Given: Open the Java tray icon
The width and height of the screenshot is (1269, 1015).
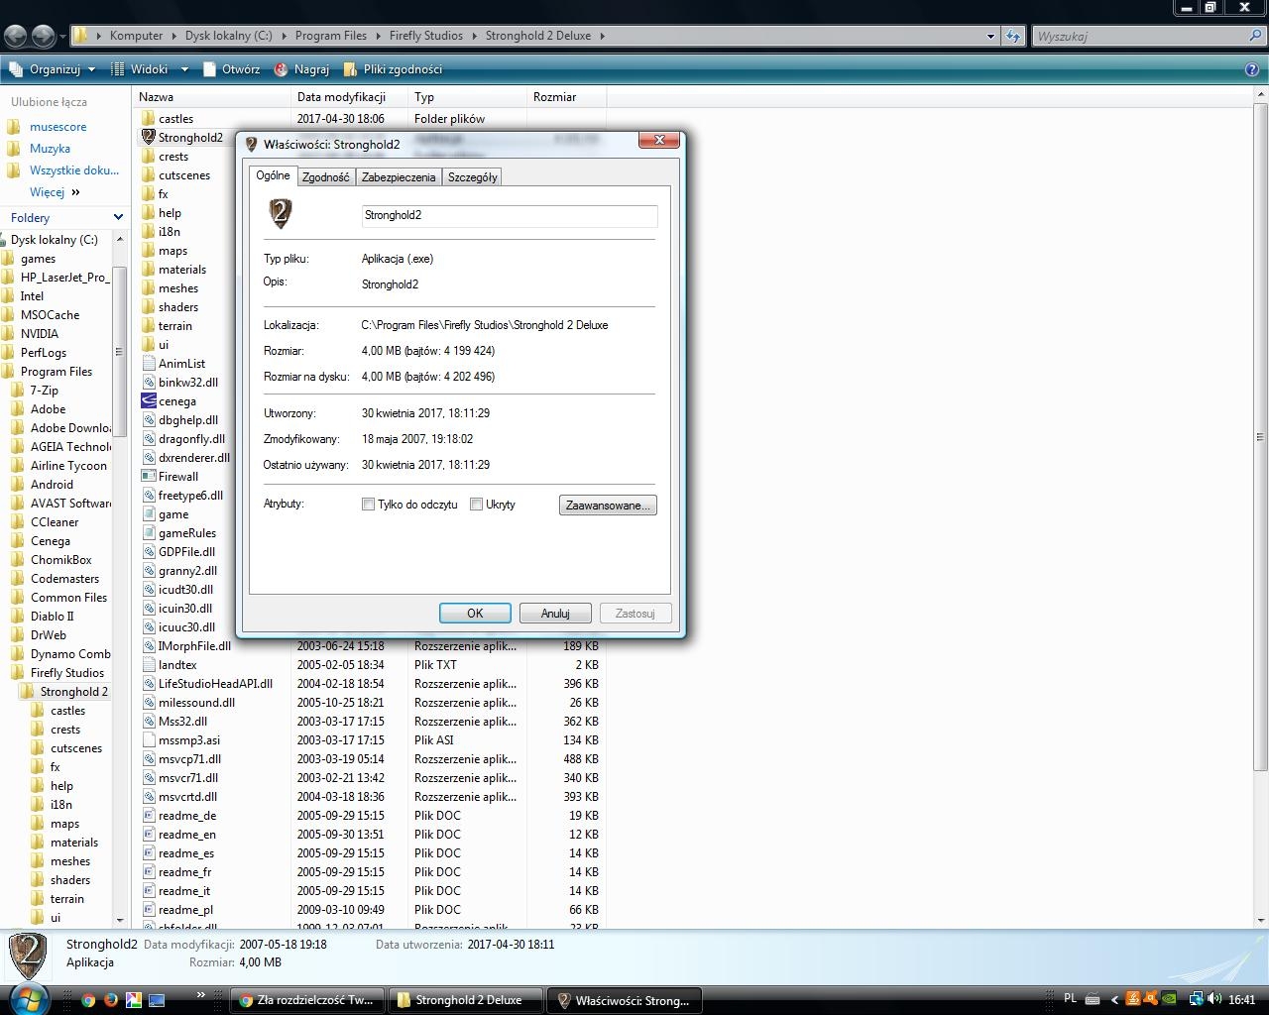Looking at the screenshot, I should [x=1133, y=1000].
